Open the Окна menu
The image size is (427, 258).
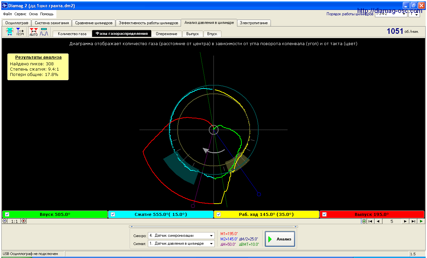click(33, 14)
